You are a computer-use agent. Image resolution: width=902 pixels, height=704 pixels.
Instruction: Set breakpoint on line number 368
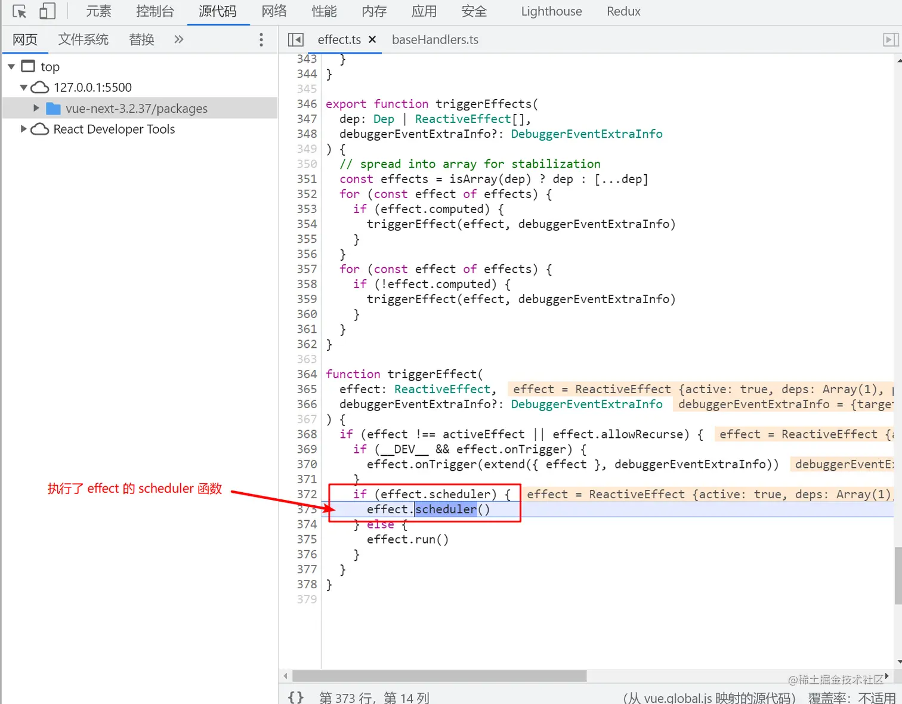coord(307,434)
